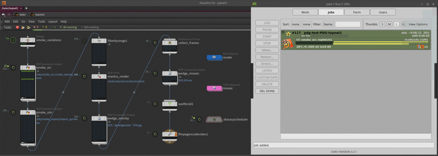Click the DEL DONE button
This screenshot has width=438, height=156.
pos(267,91)
